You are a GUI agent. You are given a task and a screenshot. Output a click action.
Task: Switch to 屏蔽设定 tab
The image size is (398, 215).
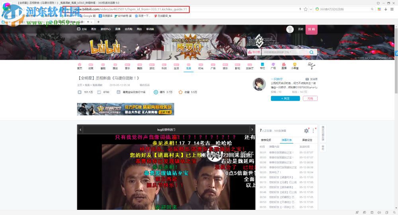tap(307, 140)
